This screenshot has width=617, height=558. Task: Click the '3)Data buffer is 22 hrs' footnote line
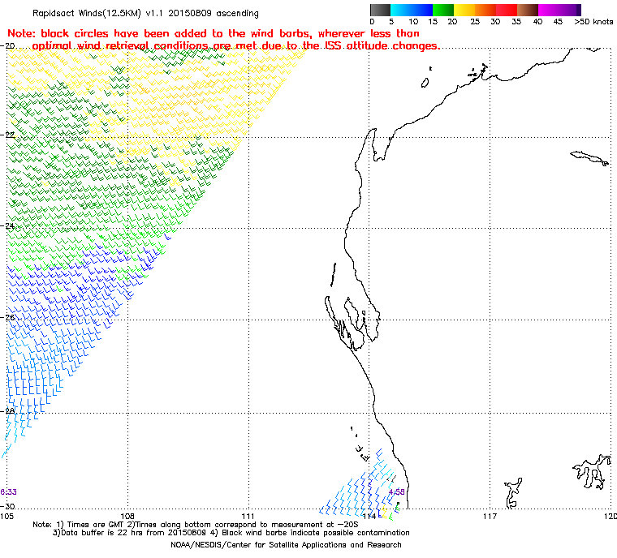pyautogui.click(x=231, y=533)
